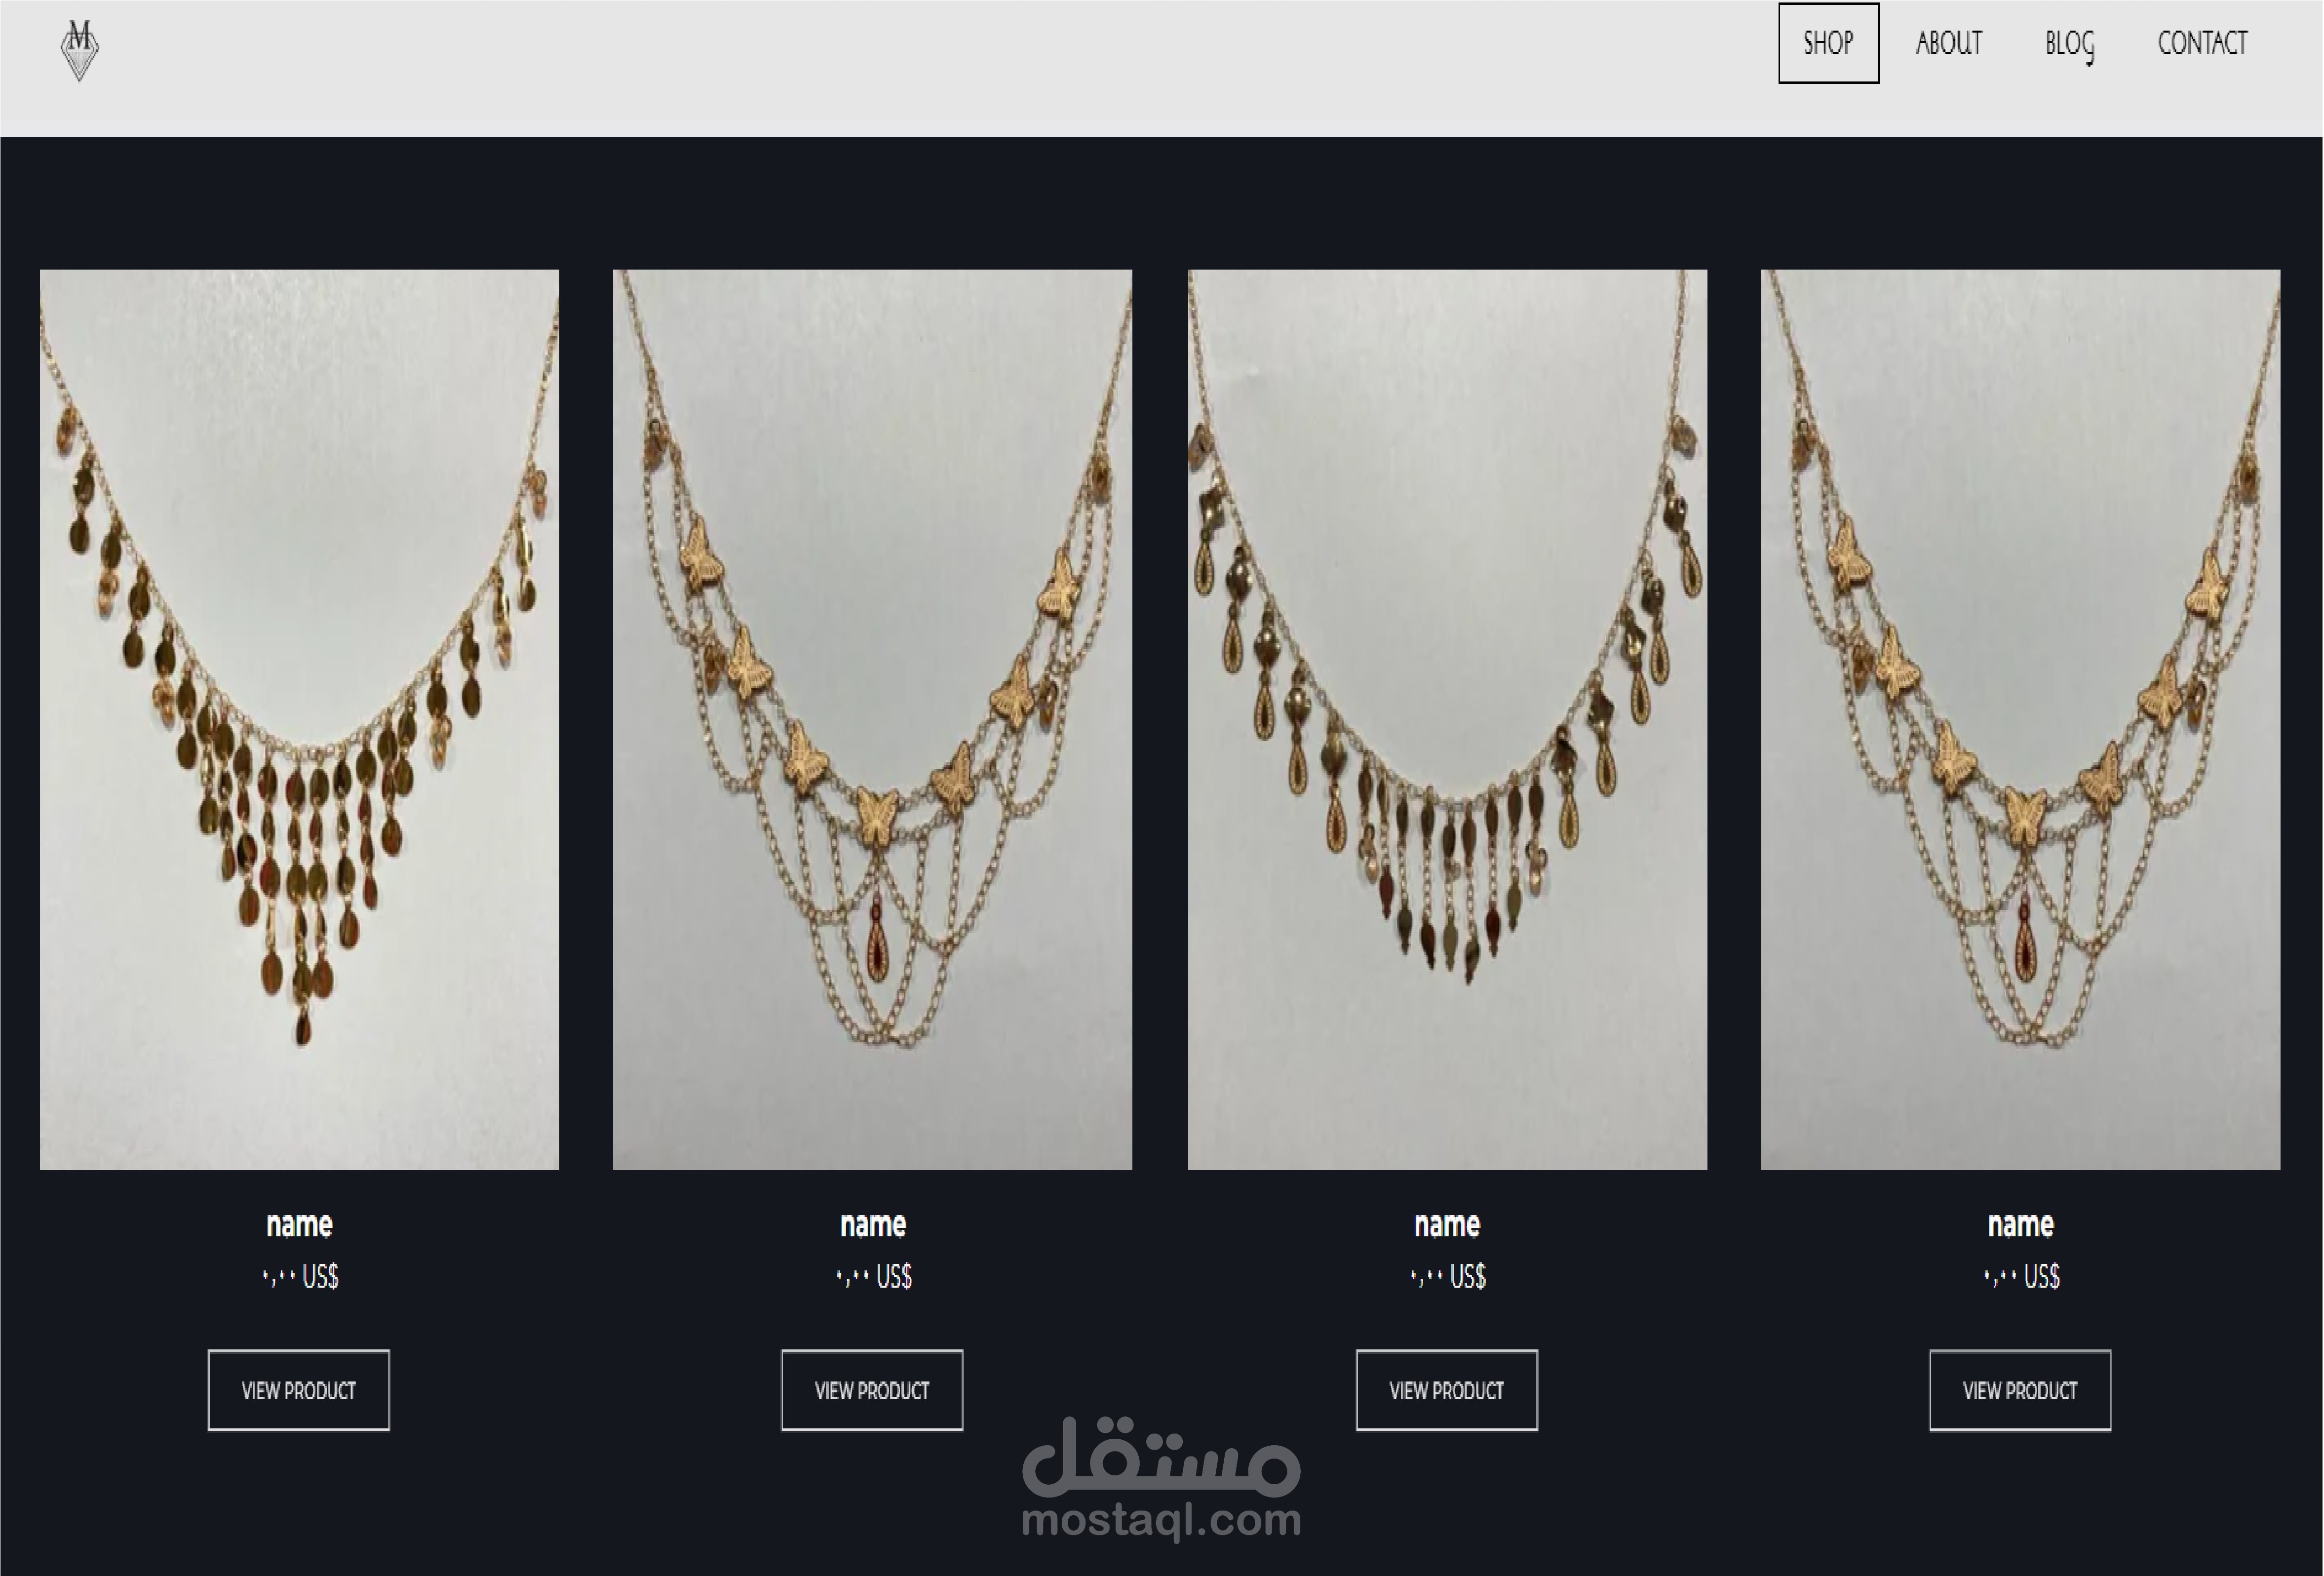Click the diamond M logo icon
The width and height of the screenshot is (2324, 1576).
pyautogui.click(x=80, y=49)
